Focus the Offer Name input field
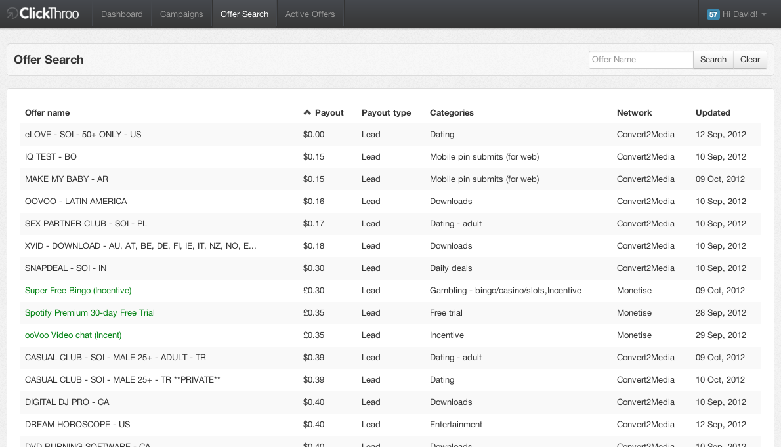The height and width of the screenshot is (447, 781). coord(641,60)
